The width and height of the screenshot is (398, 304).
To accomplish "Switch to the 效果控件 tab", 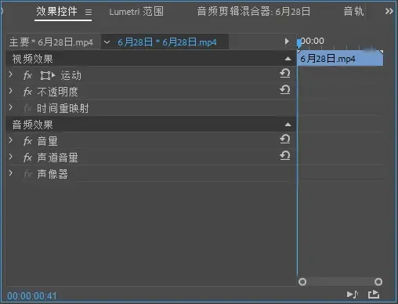I will click(x=56, y=12).
